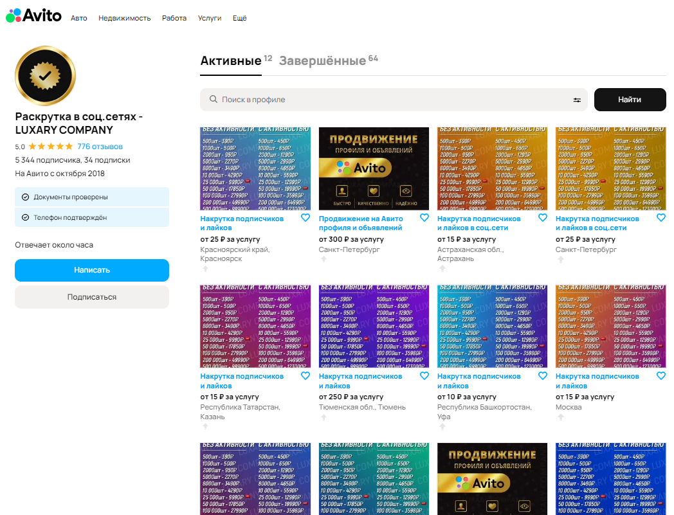Screen dimensions: 674x515
Task: Switch to the Завершённые tab
Action: tap(329, 60)
